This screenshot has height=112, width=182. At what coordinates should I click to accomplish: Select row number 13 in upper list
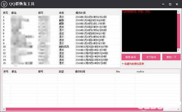pos(61,57)
